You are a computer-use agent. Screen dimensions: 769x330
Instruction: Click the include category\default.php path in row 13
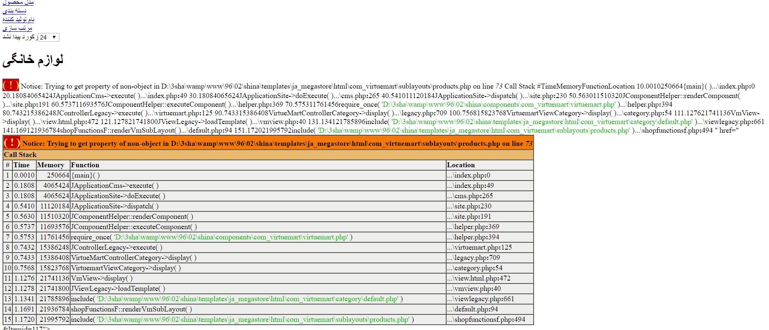click(x=248, y=299)
